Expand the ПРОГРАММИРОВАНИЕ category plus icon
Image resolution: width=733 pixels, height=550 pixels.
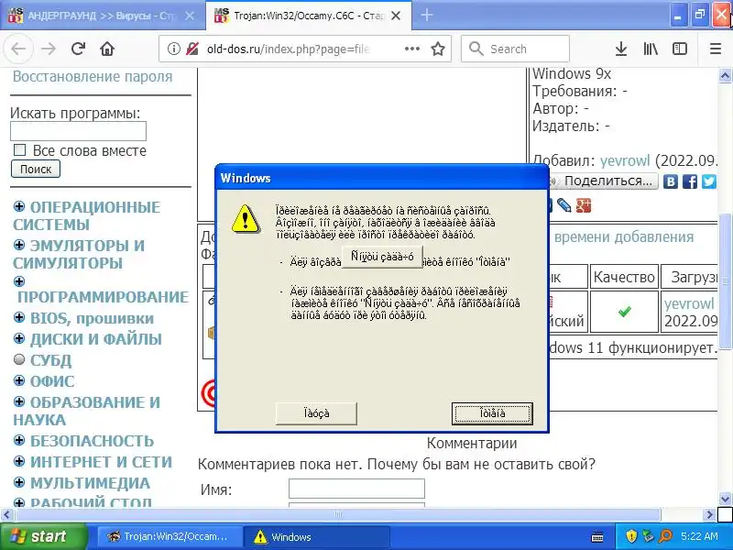[x=19, y=281]
